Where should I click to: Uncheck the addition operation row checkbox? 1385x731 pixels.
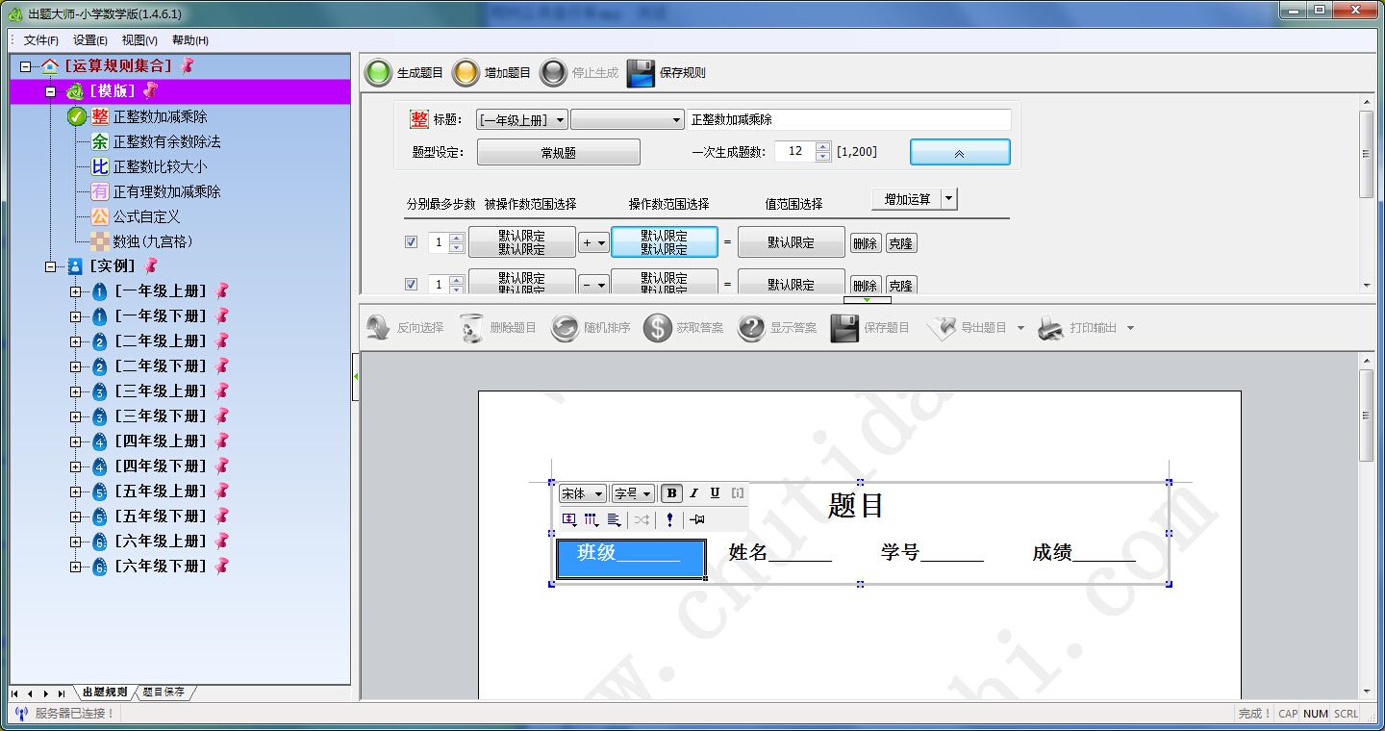[x=412, y=242]
